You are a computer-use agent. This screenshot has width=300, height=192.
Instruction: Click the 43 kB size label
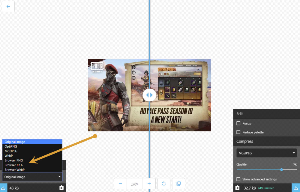tap(14, 188)
